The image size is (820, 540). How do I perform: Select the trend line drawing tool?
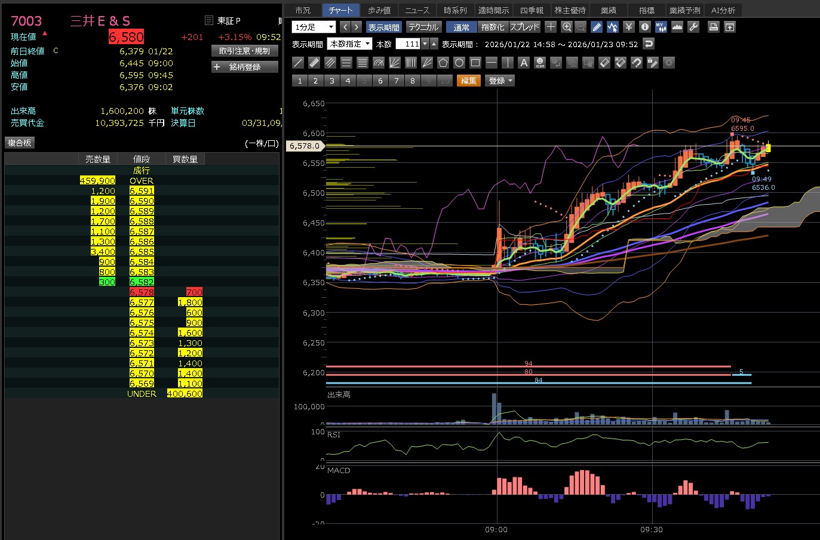point(298,63)
